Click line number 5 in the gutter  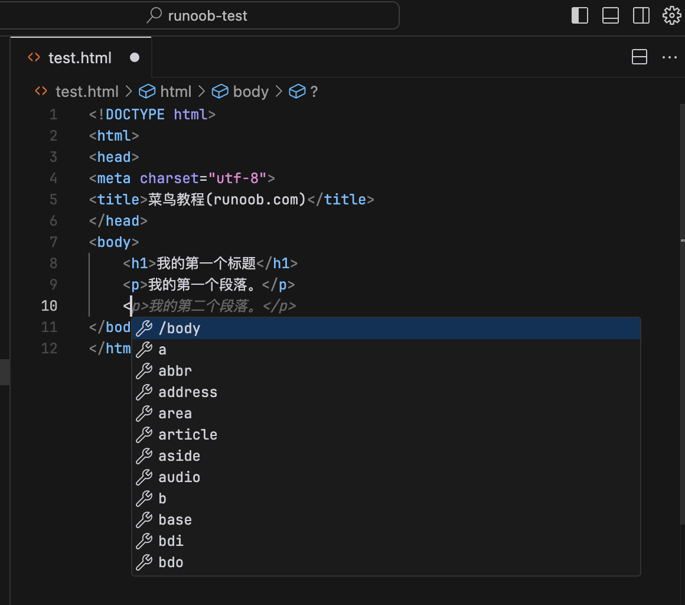[54, 200]
